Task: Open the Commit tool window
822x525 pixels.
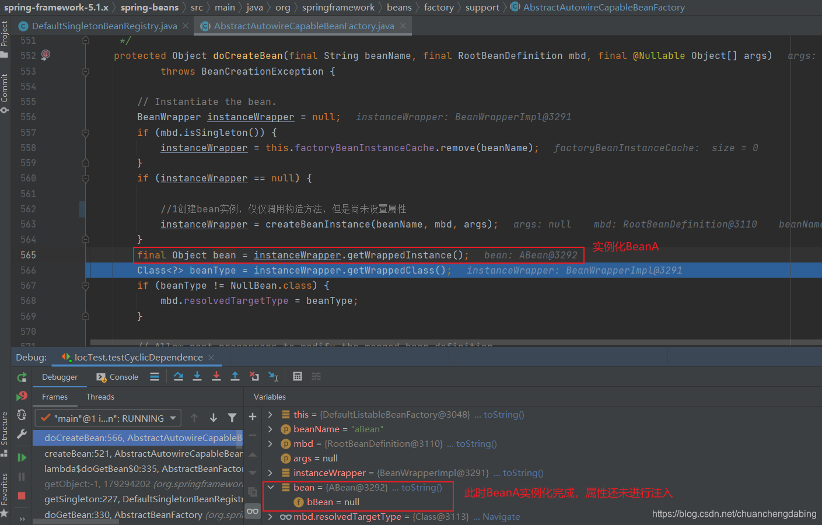Action: pos(5,93)
